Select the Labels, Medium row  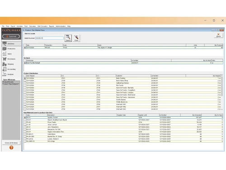(x=123, y=139)
